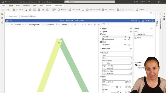Click eraser icon for PlotSegment1
The width and height of the screenshot is (166, 93).
coord(129,40)
